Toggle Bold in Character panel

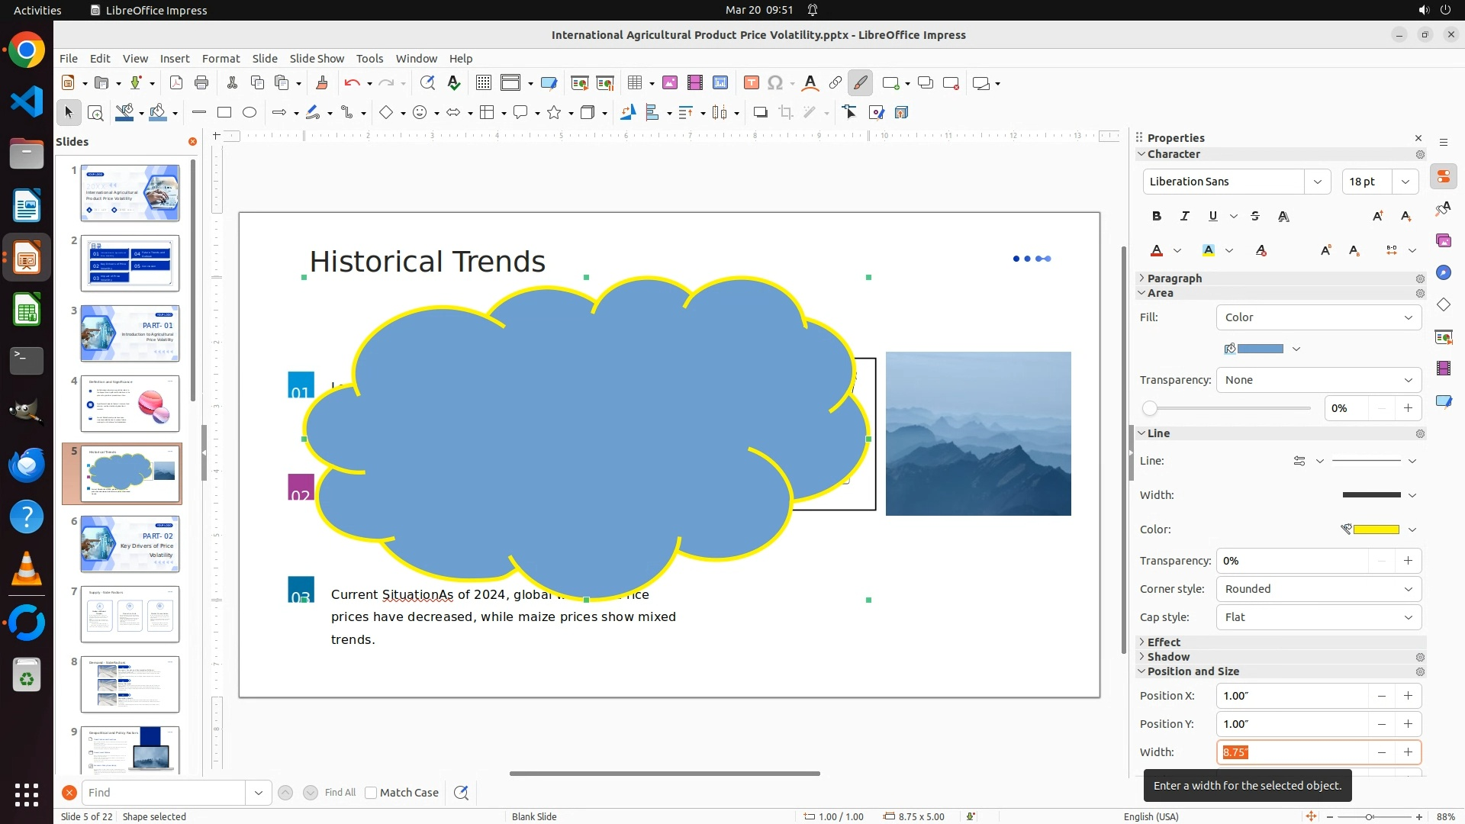point(1157,217)
